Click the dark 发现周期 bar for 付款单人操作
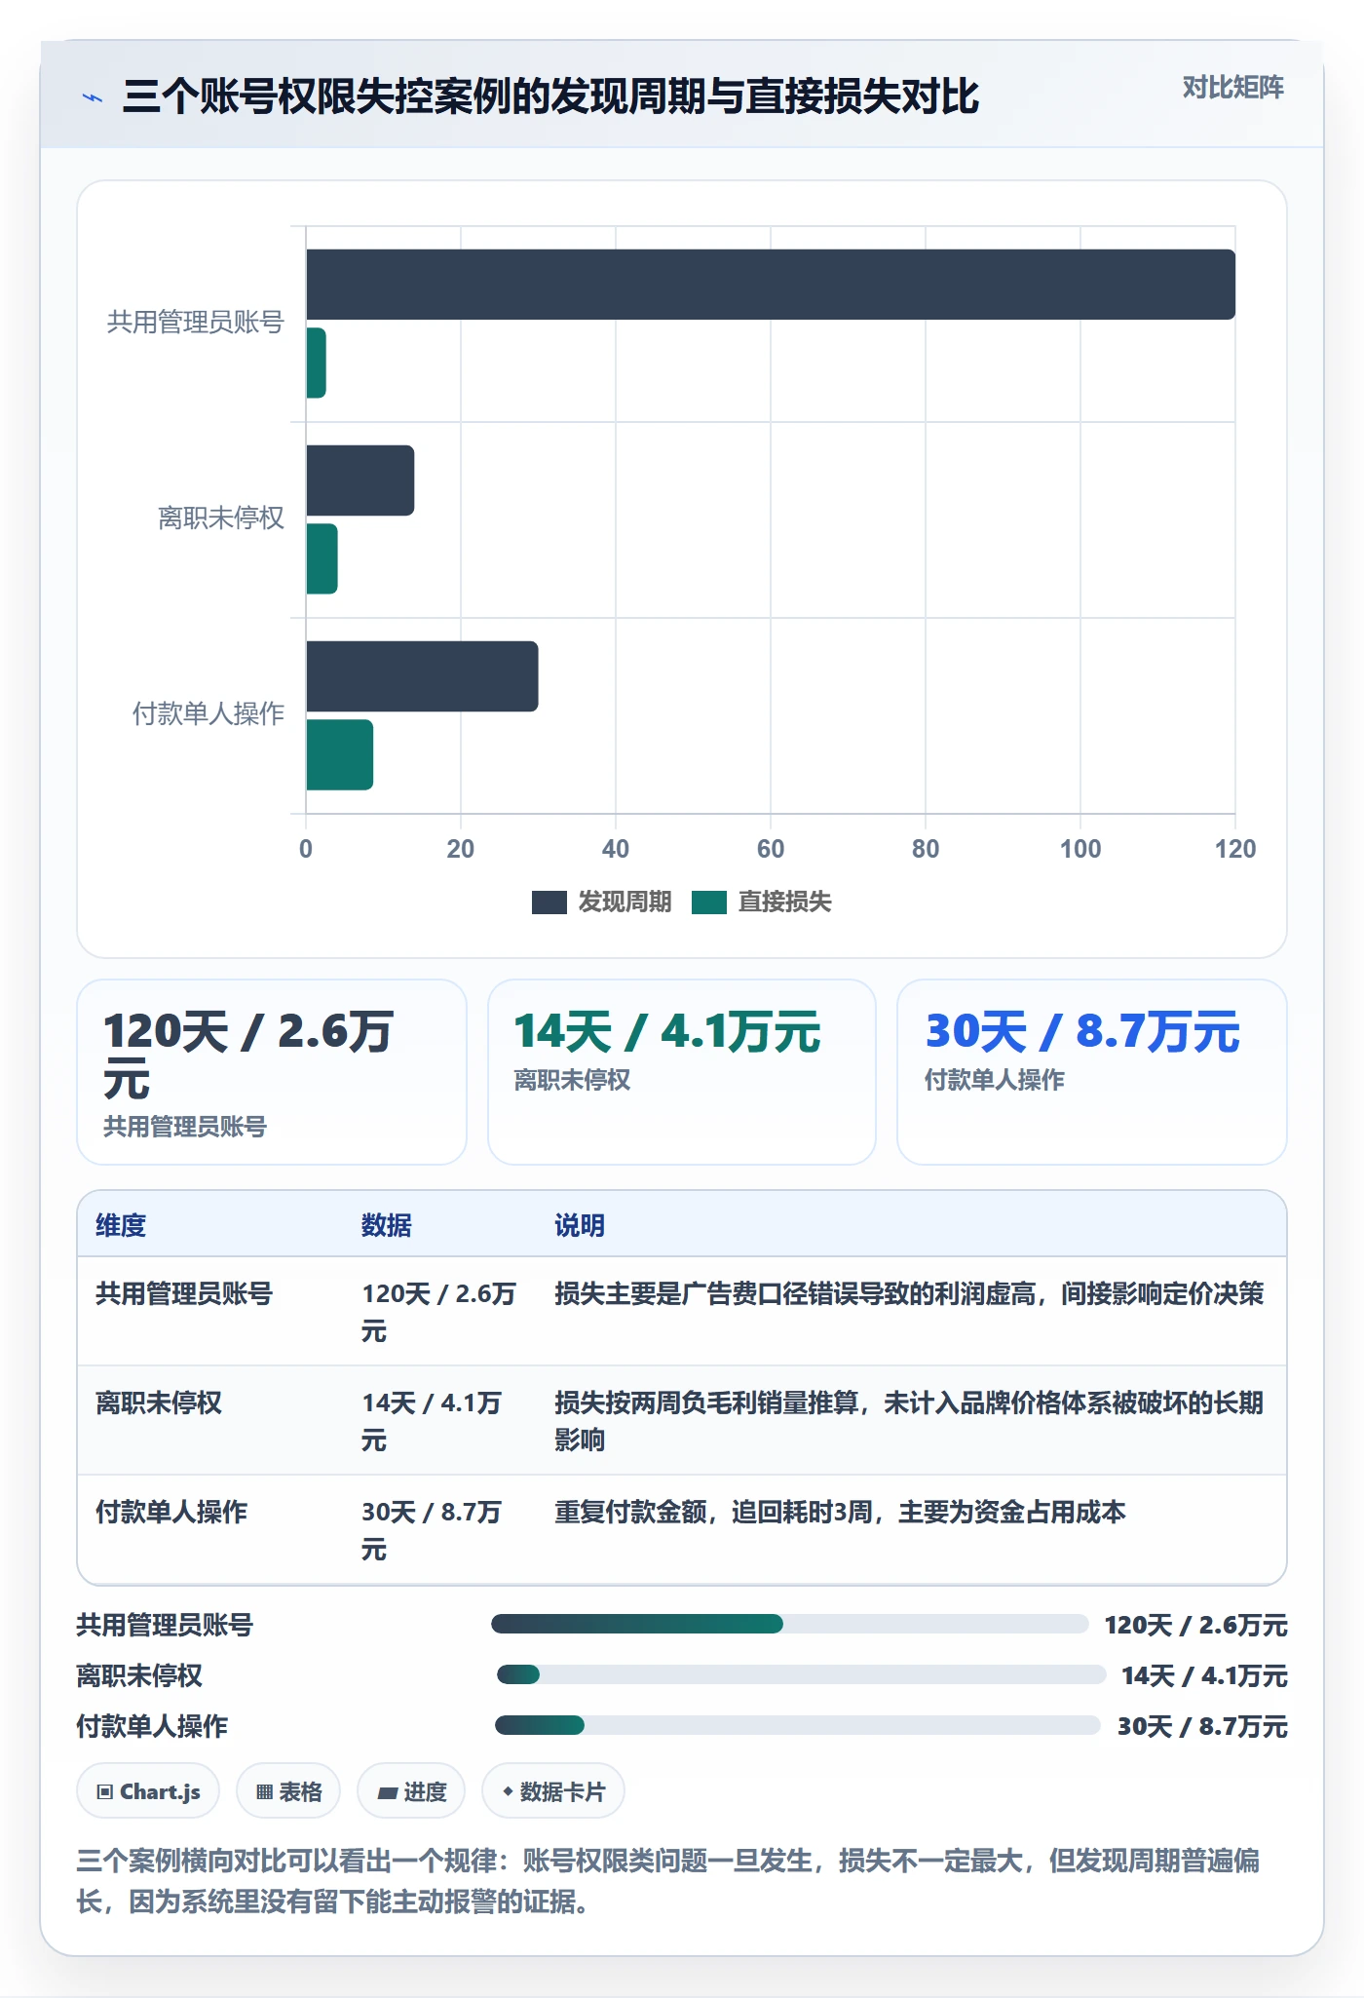 pos(422,676)
